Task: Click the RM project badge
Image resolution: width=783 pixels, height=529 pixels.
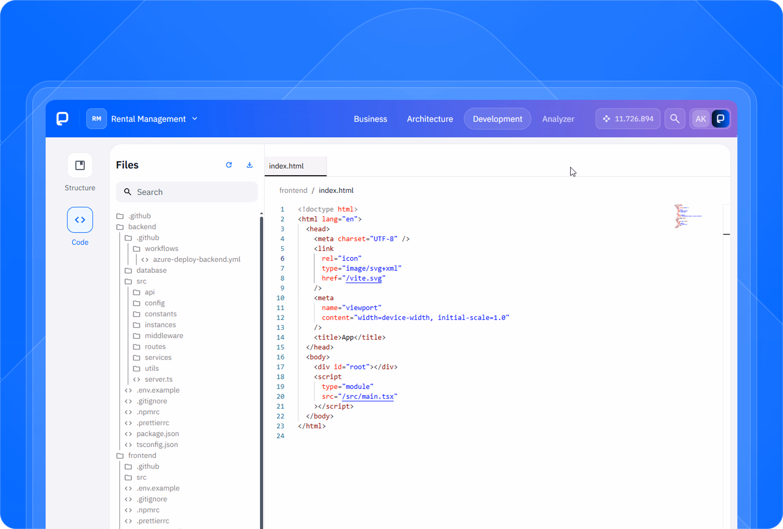Action: pos(96,119)
